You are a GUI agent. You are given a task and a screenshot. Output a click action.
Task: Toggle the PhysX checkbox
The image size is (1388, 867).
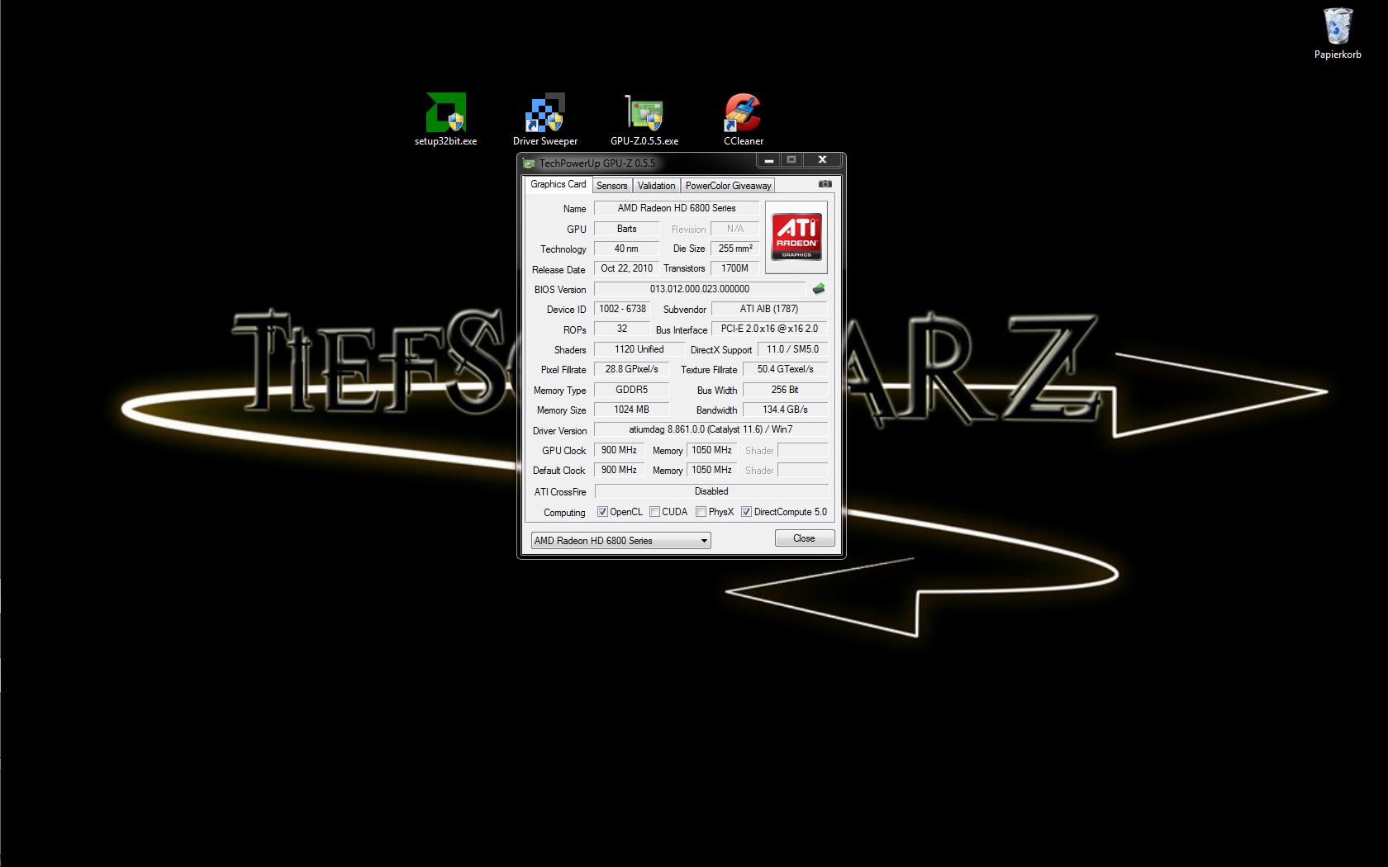(701, 512)
